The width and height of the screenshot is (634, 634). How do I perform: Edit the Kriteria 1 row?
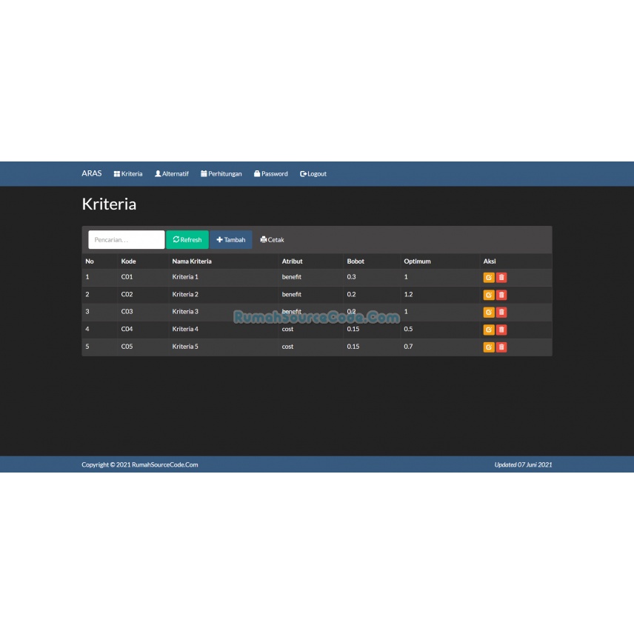click(488, 277)
